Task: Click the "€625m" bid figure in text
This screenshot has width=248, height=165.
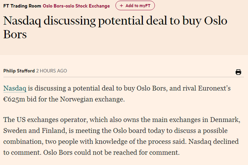Action: click(14, 99)
